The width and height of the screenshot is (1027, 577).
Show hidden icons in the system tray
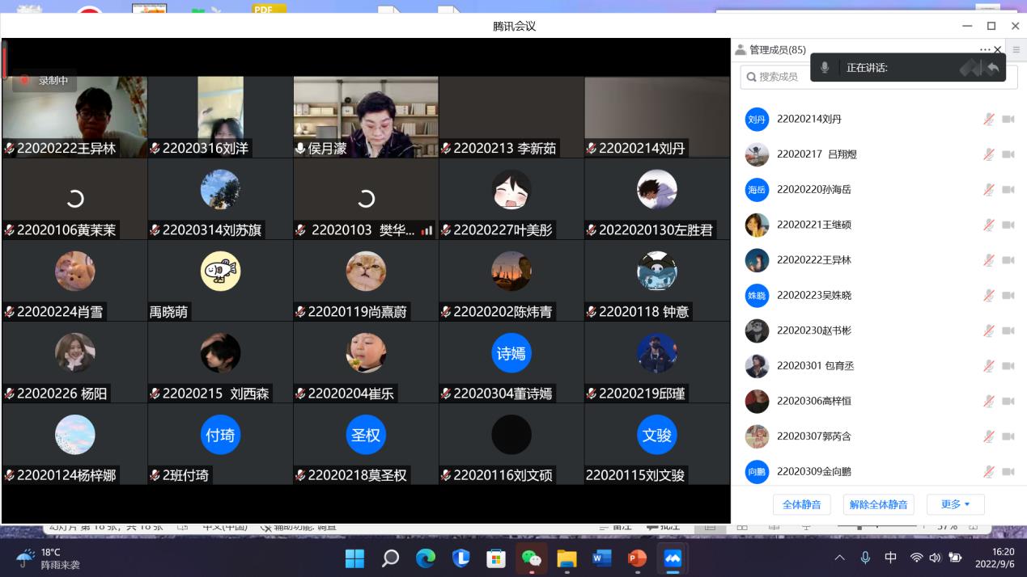(x=839, y=558)
